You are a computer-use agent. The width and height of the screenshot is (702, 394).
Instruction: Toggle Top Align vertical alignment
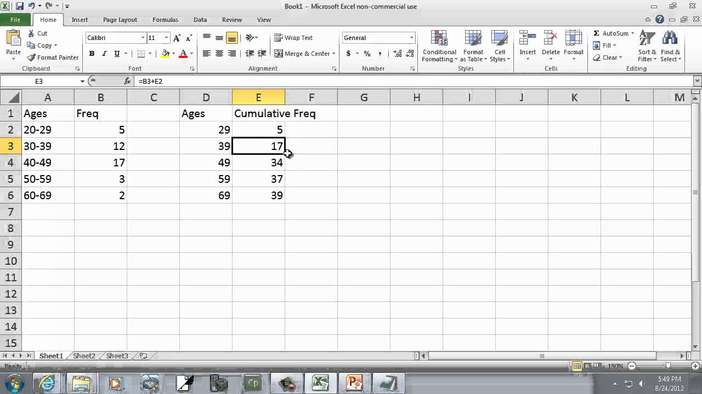coord(207,38)
